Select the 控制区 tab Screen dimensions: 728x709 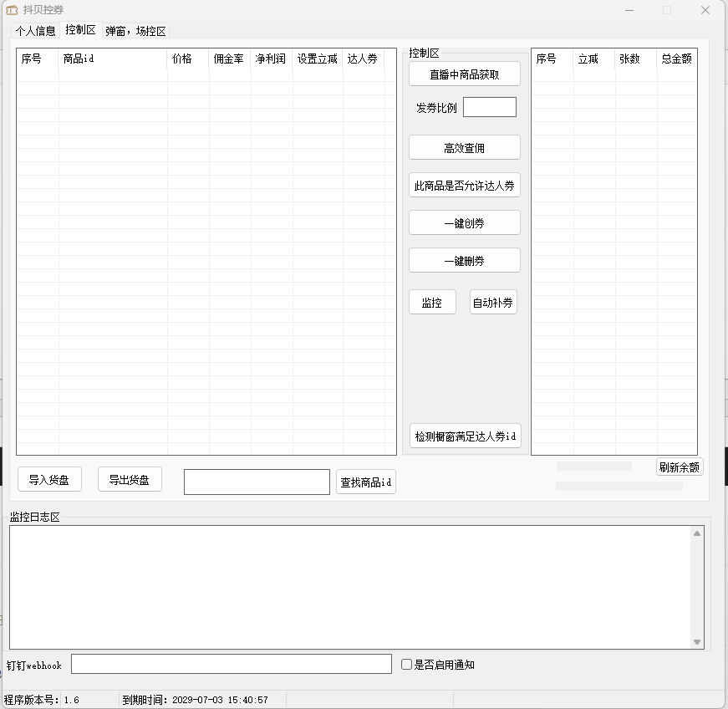coord(80,30)
